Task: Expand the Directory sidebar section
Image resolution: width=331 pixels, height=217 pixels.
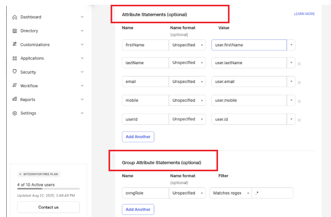Action: click(x=82, y=31)
